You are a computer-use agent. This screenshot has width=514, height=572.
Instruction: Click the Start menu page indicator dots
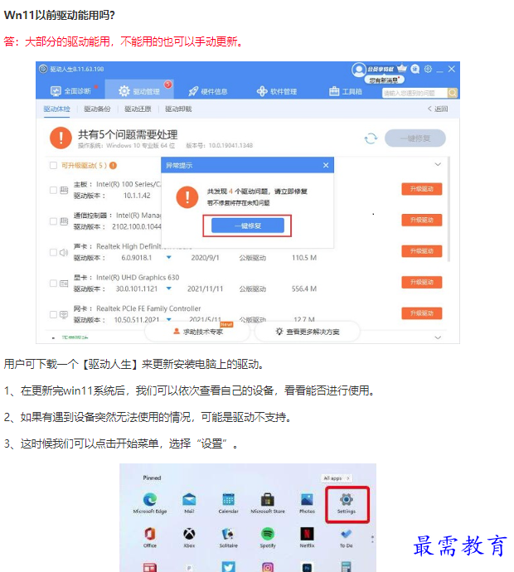pyautogui.click(x=372, y=539)
